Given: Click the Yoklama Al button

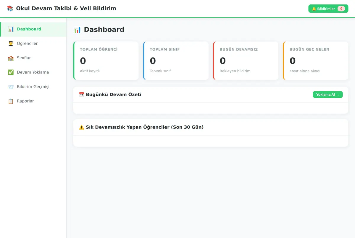Looking at the screenshot, I should tap(328, 94).
